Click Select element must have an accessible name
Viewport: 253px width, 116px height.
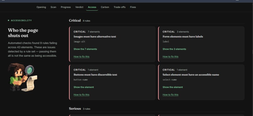191,74
